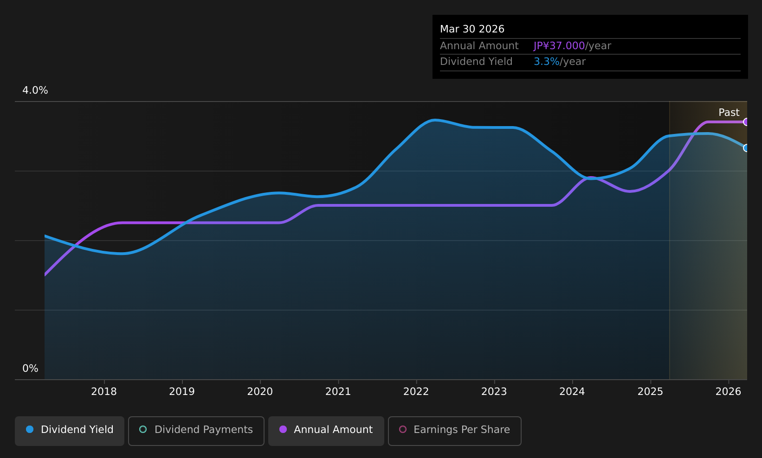Click the 0% y-axis label
This screenshot has height=458, width=762.
click(x=31, y=369)
